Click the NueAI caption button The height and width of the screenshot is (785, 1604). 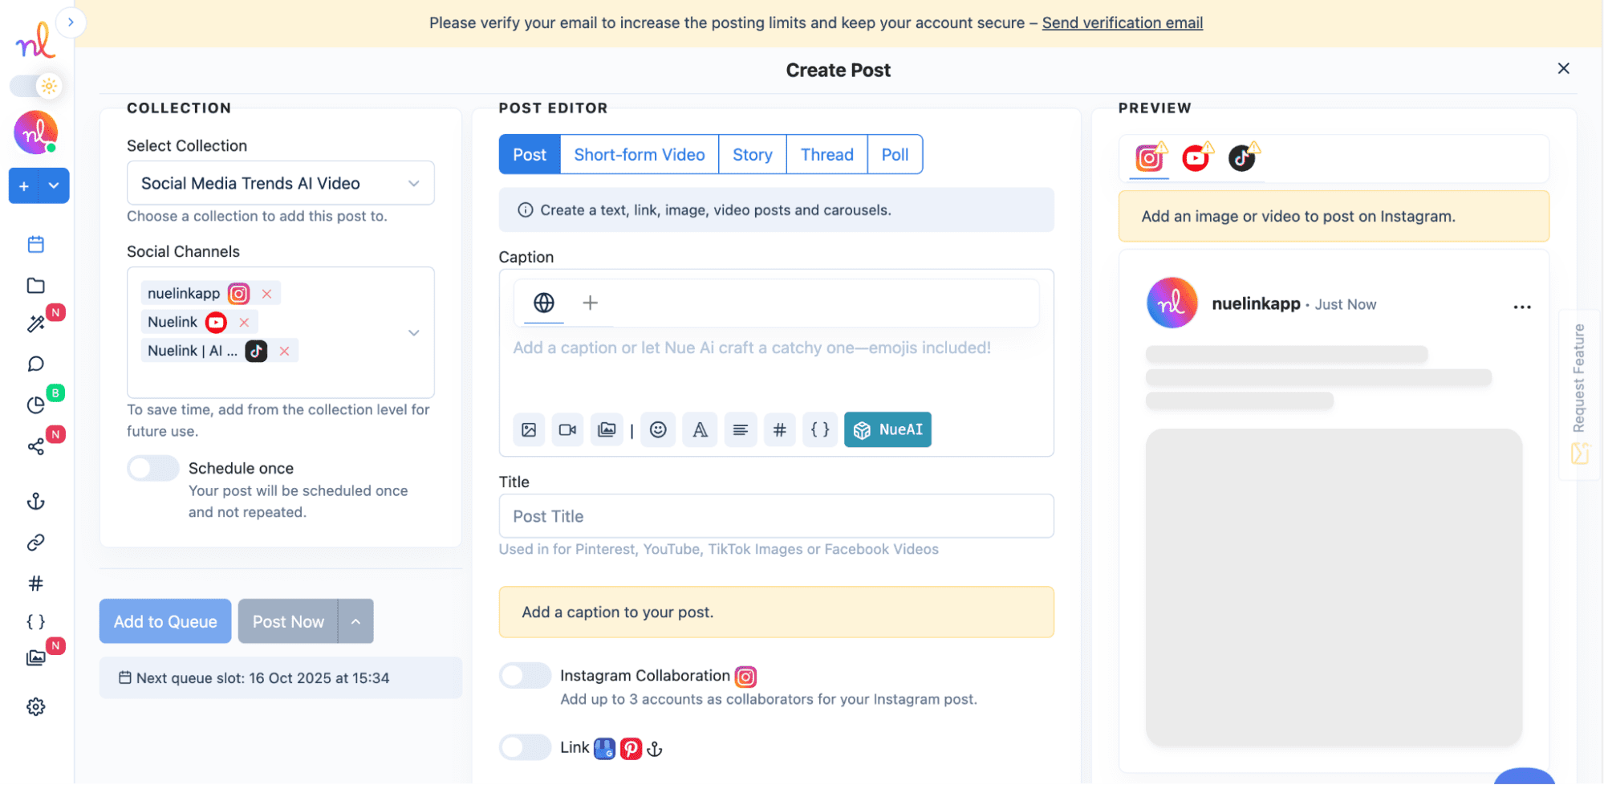tap(887, 429)
